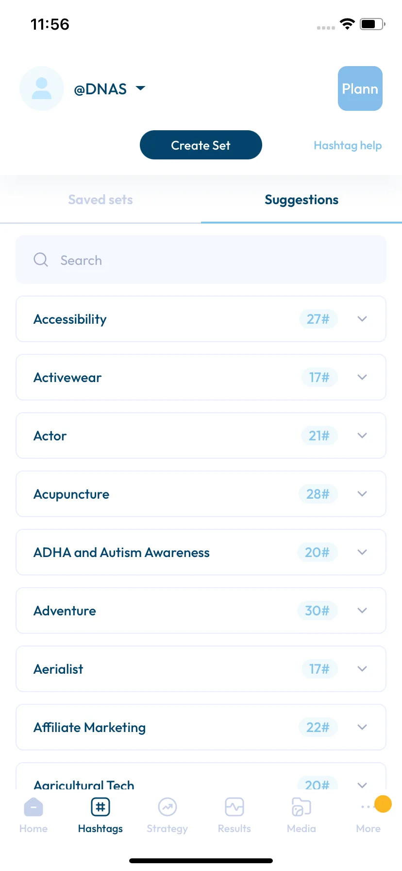Expand the Acupuncture hashtag category
The width and height of the screenshot is (402, 871).
[201, 494]
